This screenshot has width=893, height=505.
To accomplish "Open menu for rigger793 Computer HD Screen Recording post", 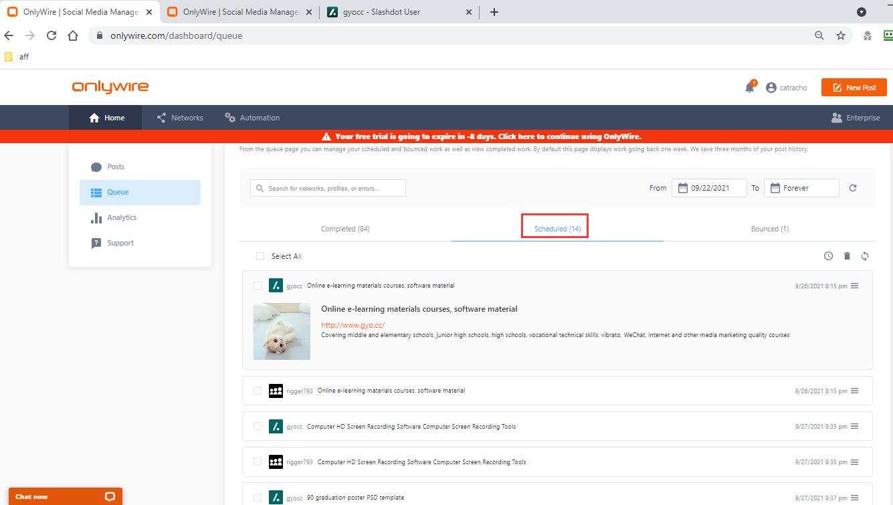I will [854, 462].
